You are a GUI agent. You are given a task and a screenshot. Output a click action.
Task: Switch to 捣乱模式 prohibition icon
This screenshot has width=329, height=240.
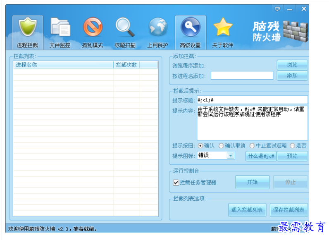tap(93, 32)
